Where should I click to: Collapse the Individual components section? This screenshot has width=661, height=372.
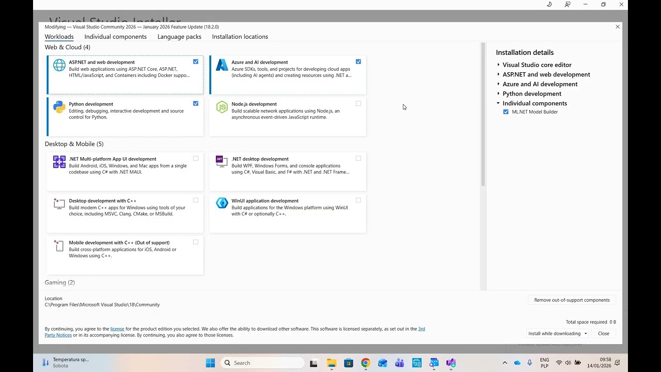coord(498,103)
